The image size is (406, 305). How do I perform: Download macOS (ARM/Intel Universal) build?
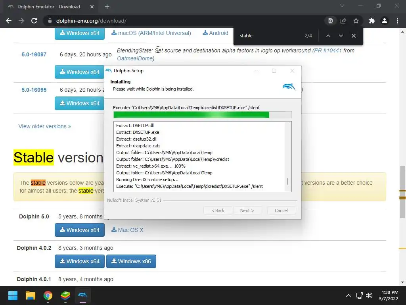pyautogui.click(x=151, y=33)
